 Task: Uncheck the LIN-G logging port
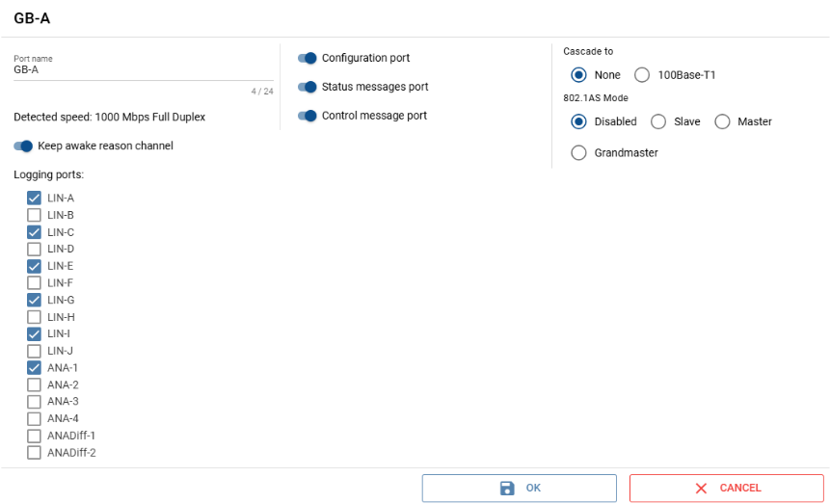(35, 300)
